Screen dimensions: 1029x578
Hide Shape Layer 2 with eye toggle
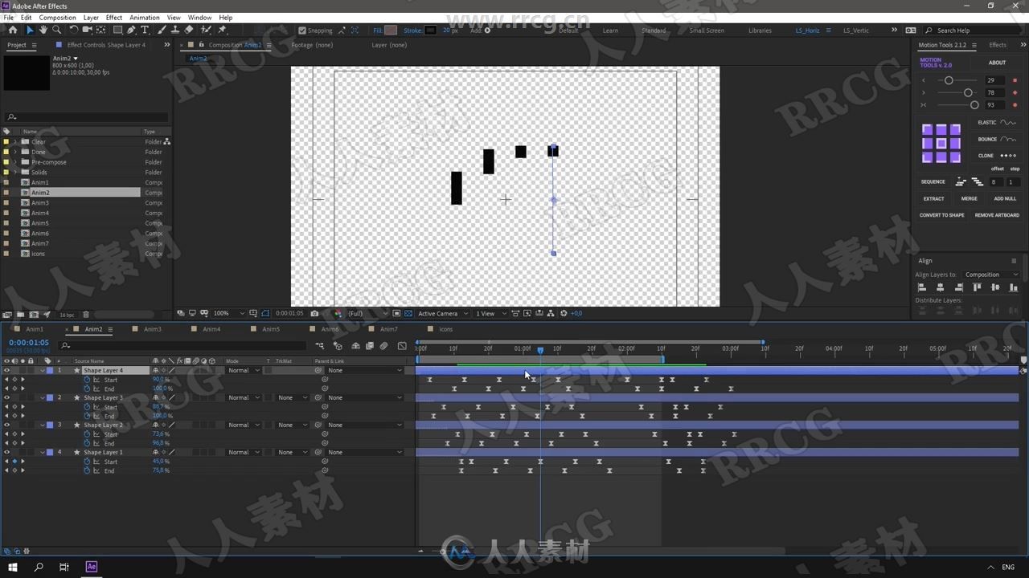[x=6, y=425]
